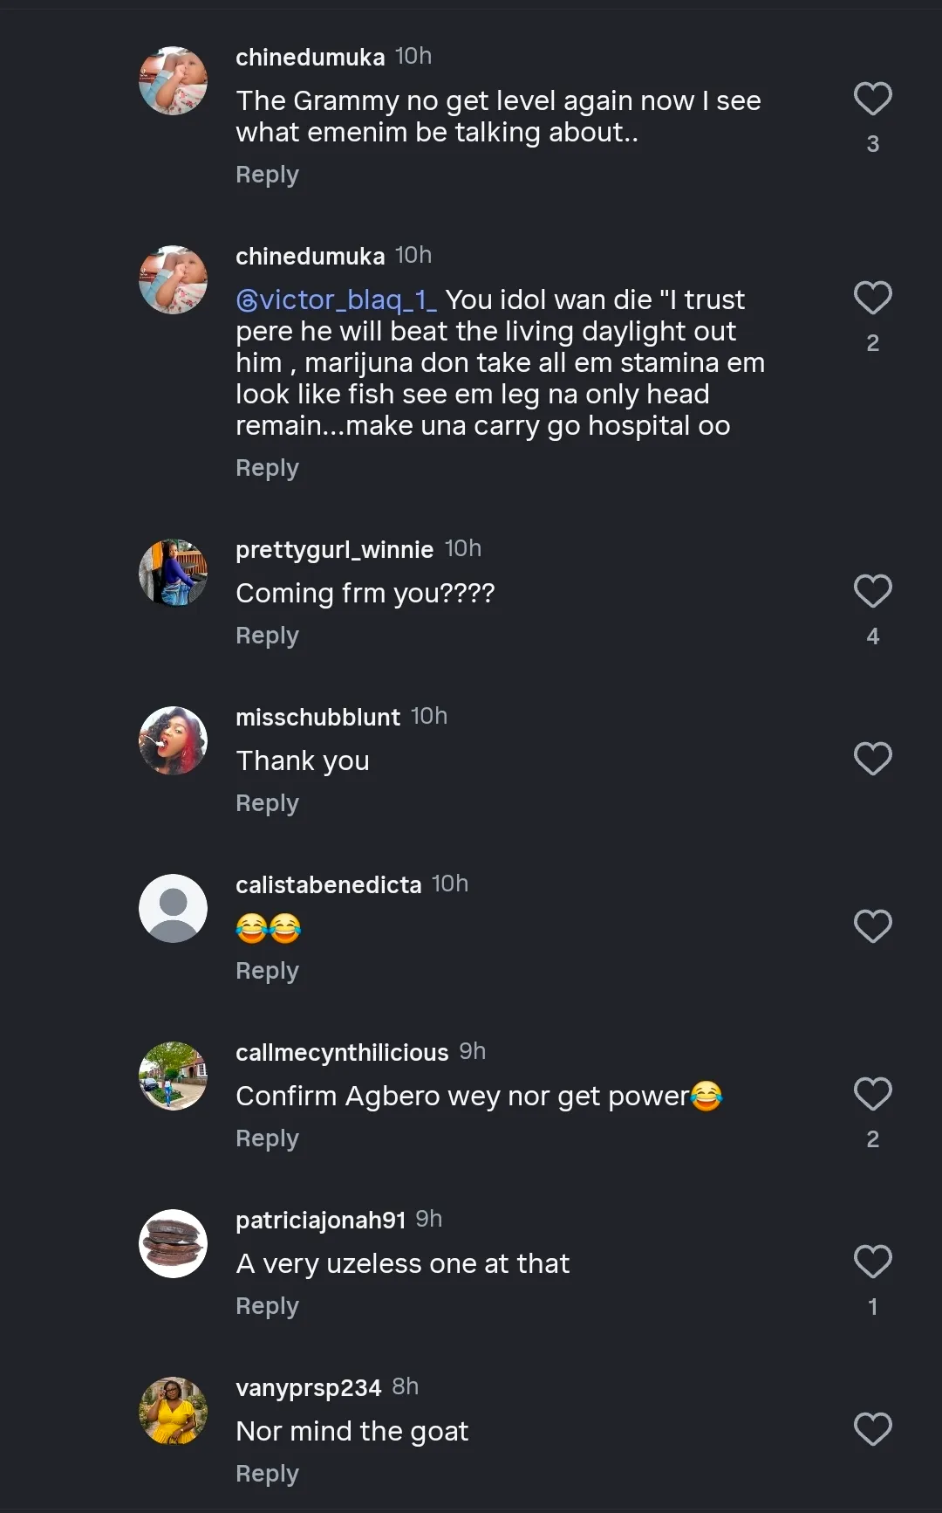Reply to misschubblunt's "Thank you" comment
The height and width of the screenshot is (1513, 942).
tap(267, 803)
